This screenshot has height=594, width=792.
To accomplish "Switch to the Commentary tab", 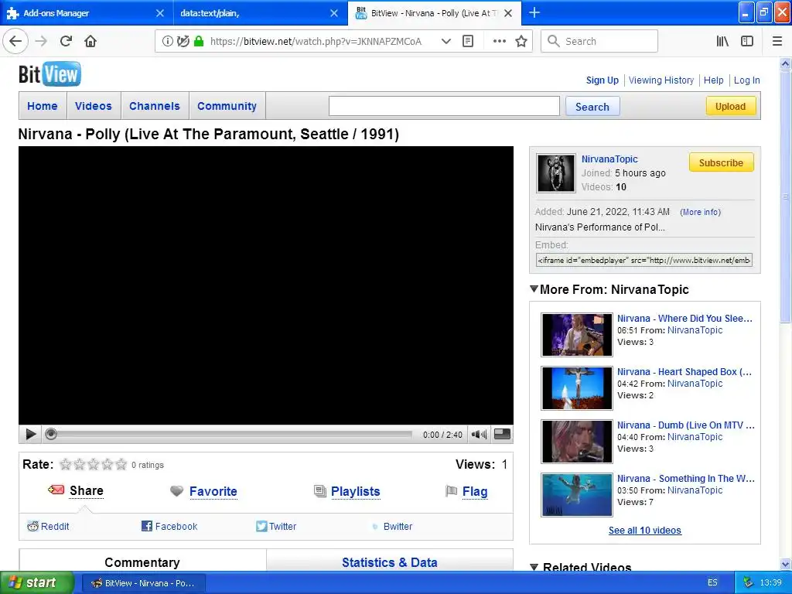I will pyautogui.click(x=142, y=562).
